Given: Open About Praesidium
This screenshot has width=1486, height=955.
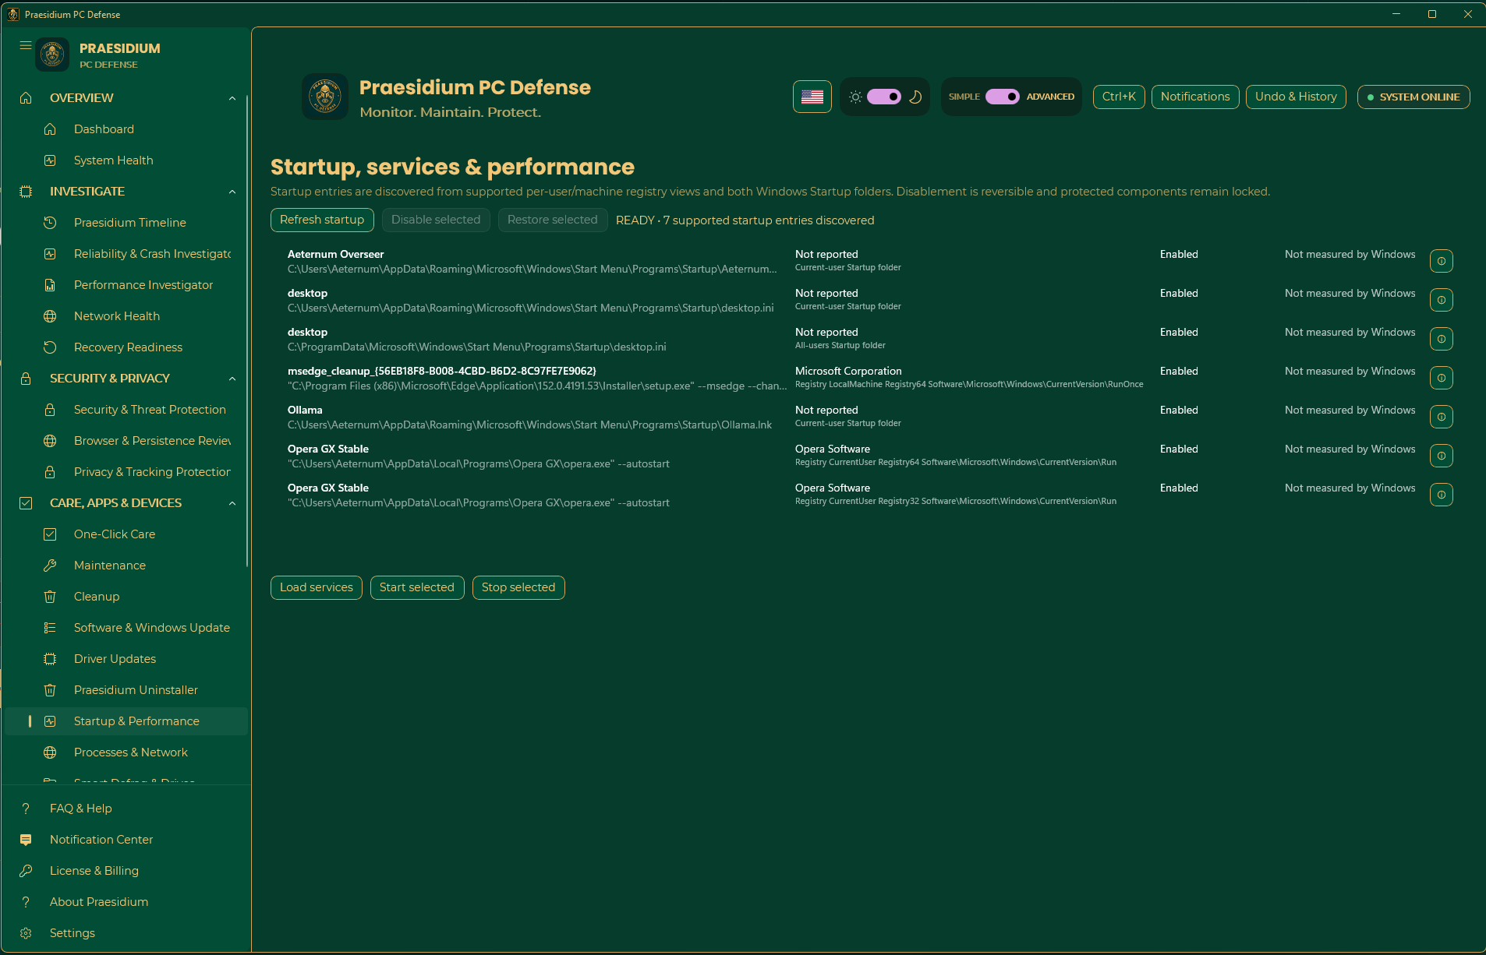Looking at the screenshot, I should pyautogui.click(x=126, y=902).
